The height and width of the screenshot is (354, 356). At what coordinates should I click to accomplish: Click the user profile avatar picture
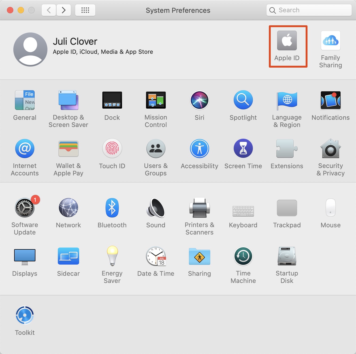[x=30, y=50]
